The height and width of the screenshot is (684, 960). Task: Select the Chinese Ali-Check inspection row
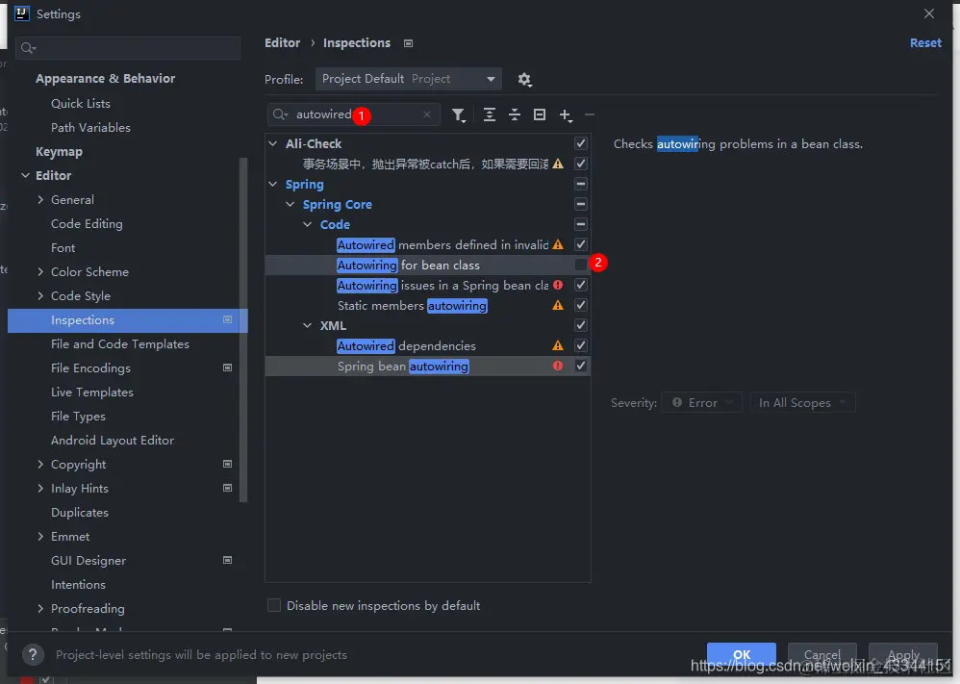pyautogui.click(x=427, y=164)
